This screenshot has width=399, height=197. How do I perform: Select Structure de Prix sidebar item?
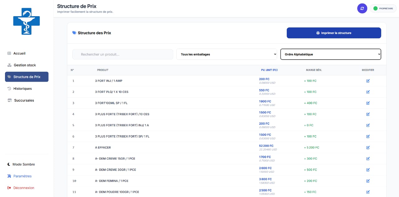[26, 77]
